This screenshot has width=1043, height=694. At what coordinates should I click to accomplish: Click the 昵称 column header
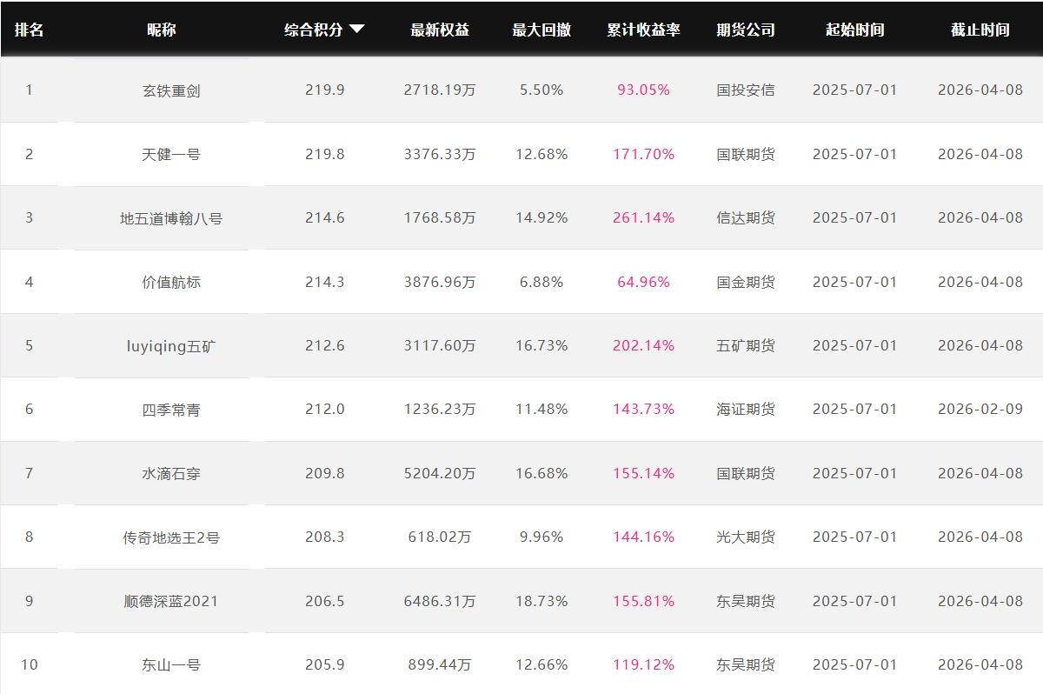pos(162,30)
